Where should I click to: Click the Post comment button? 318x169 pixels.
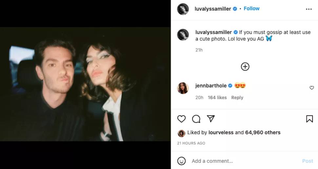[307, 161]
